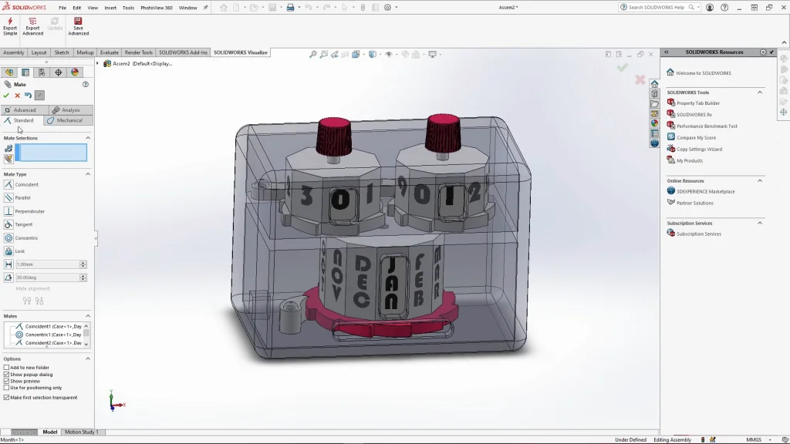This screenshot has width=790, height=444.
Task: Open the Performance Benchmark Test link
Action: click(x=707, y=126)
